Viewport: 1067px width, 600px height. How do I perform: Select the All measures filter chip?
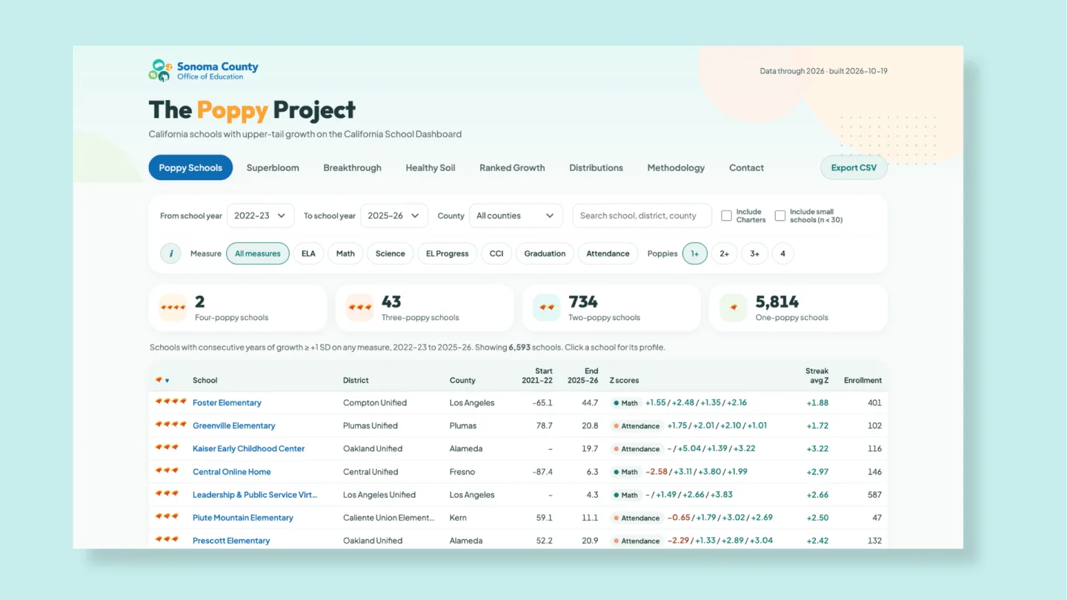point(258,253)
